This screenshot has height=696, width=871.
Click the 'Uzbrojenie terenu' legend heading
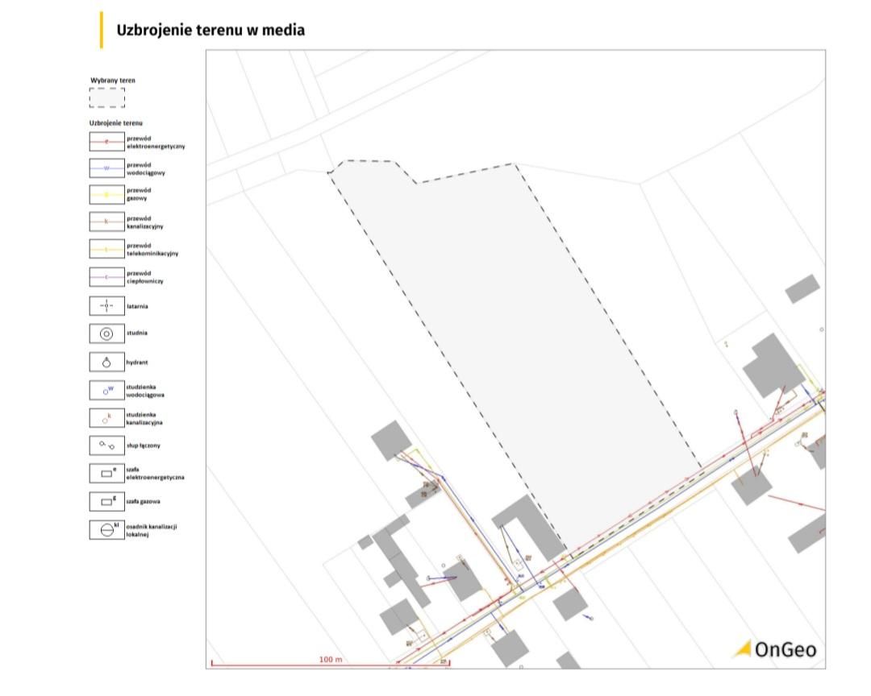coord(115,122)
